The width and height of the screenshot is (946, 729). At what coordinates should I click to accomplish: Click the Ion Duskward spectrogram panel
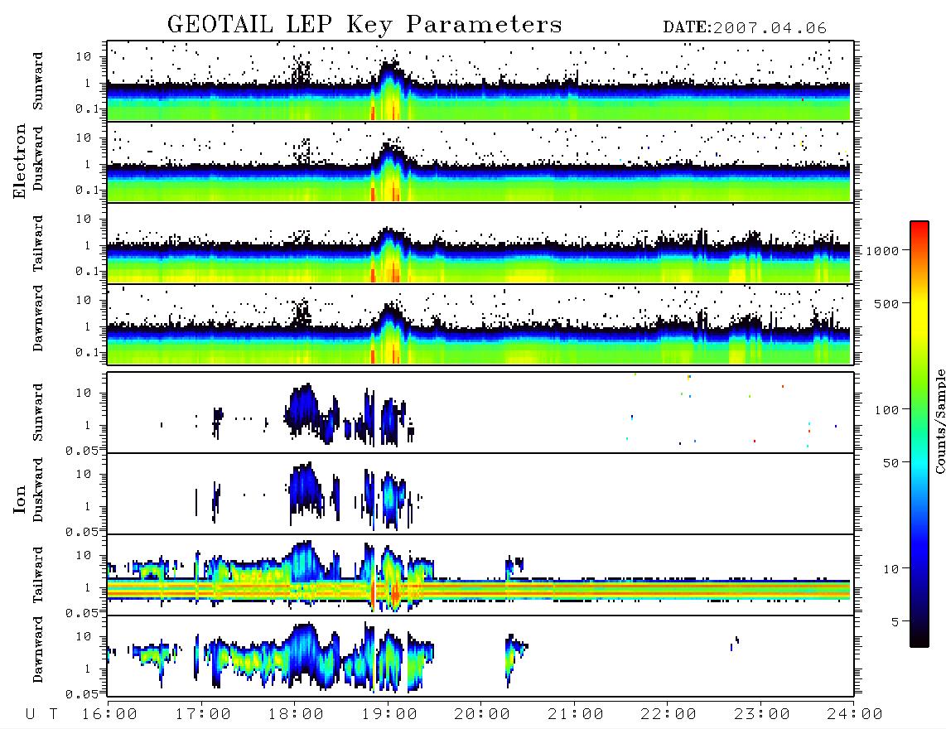point(480,494)
